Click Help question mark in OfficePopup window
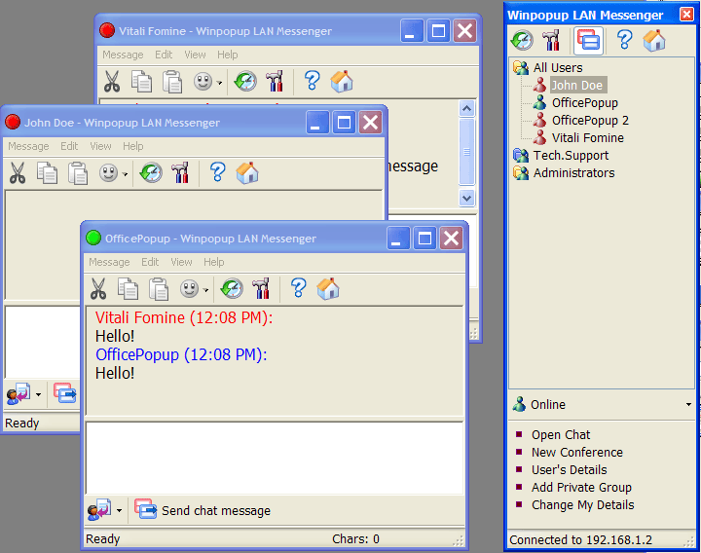The image size is (701, 553). pyautogui.click(x=298, y=288)
